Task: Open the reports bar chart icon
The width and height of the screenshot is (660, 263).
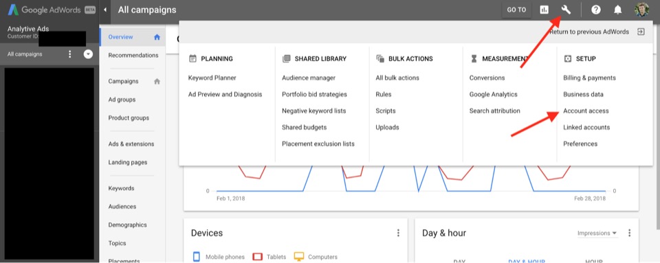Action: tap(544, 10)
